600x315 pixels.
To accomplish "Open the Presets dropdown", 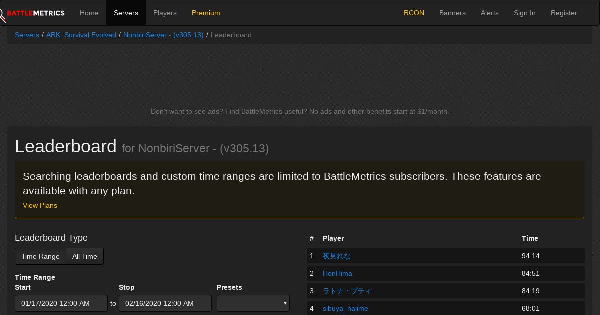I will click(x=253, y=303).
